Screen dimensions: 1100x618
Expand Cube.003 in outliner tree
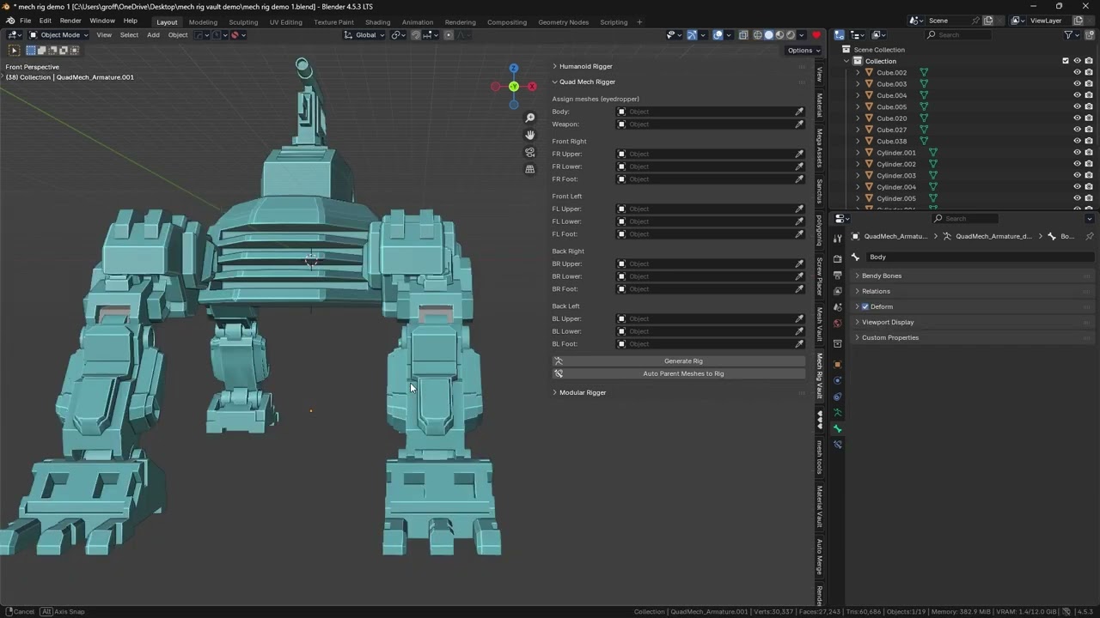(857, 84)
